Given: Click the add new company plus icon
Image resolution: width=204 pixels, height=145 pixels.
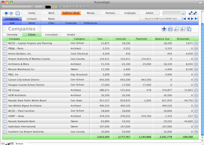Looking at the screenshot, I should point(164,29).
